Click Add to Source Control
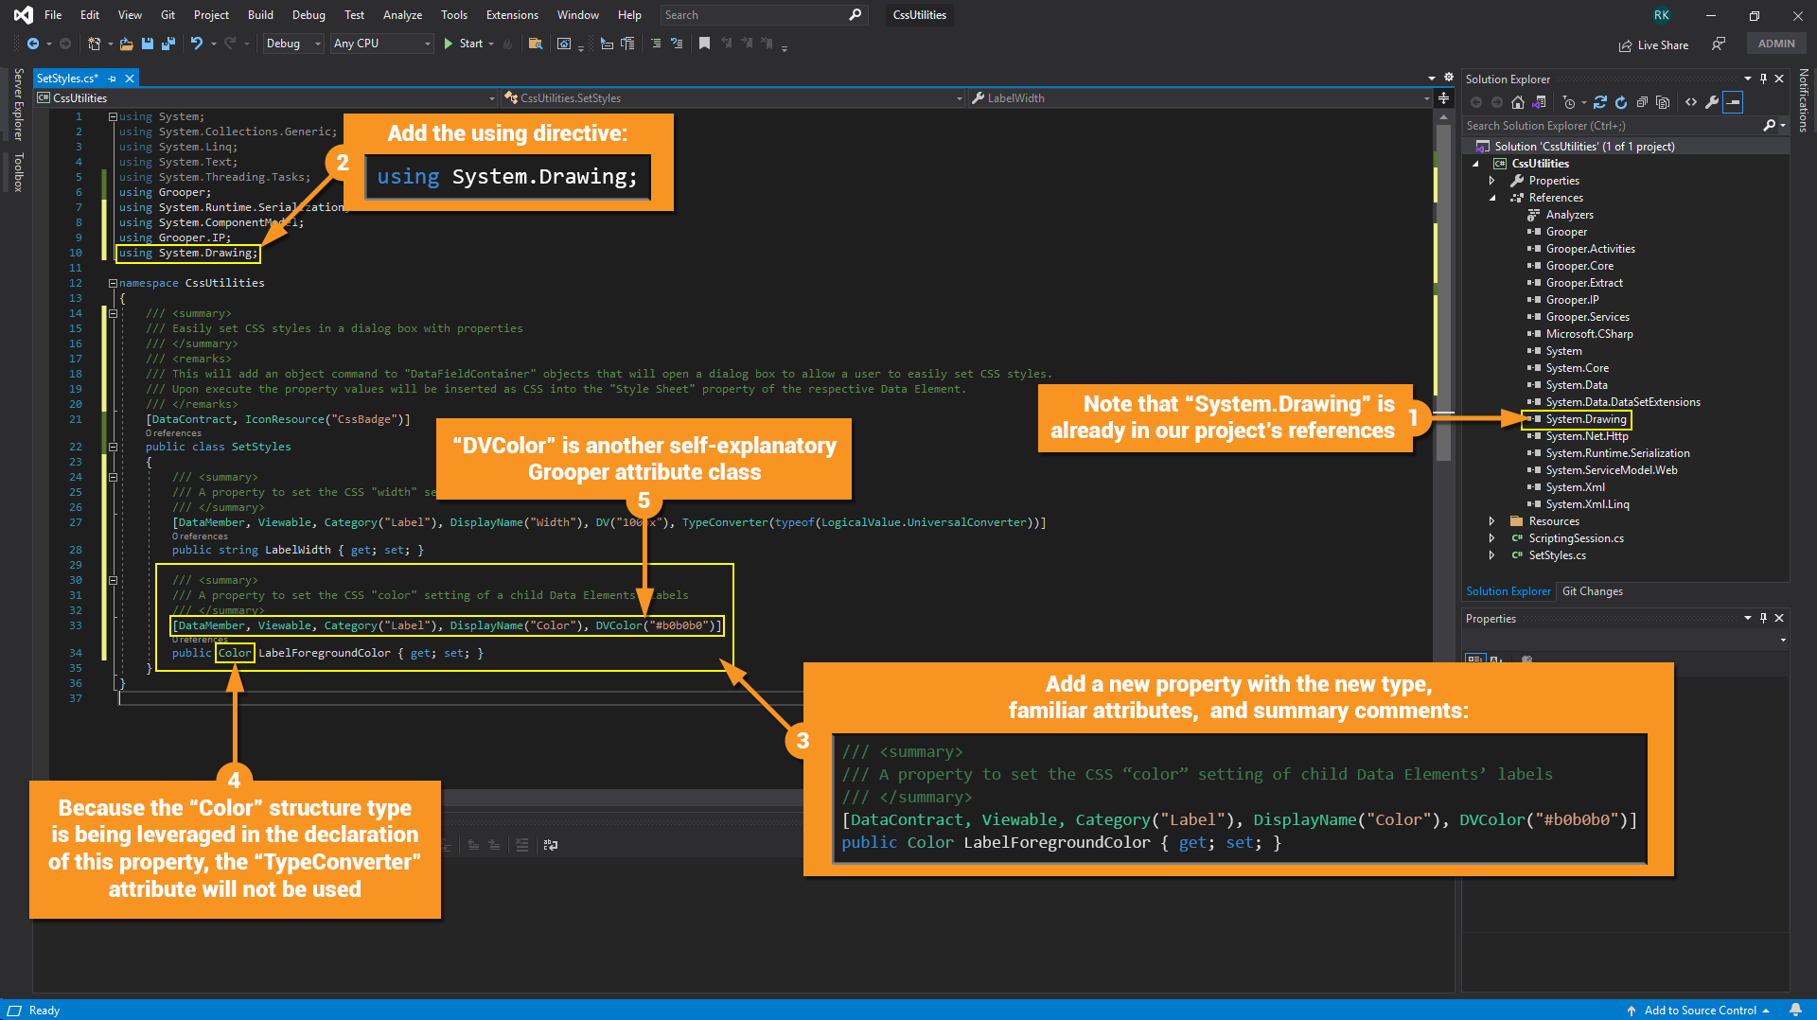Screen dimensions: 1817x1020 [x=1699, y=1011]
